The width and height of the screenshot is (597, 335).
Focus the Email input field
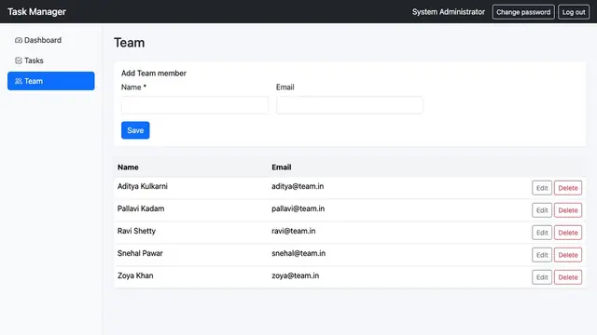tap(350, 105)
